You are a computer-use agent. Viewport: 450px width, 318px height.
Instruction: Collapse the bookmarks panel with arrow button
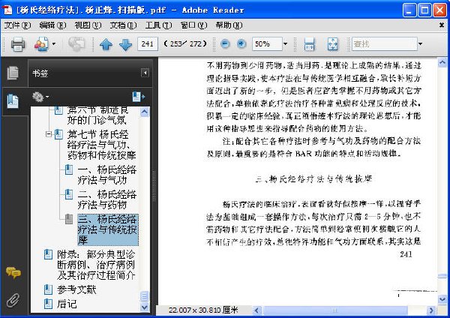click(145, 73)
